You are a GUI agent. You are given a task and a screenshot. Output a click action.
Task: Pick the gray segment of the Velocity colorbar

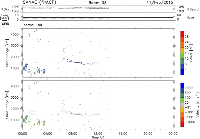(x=182, y=105)
